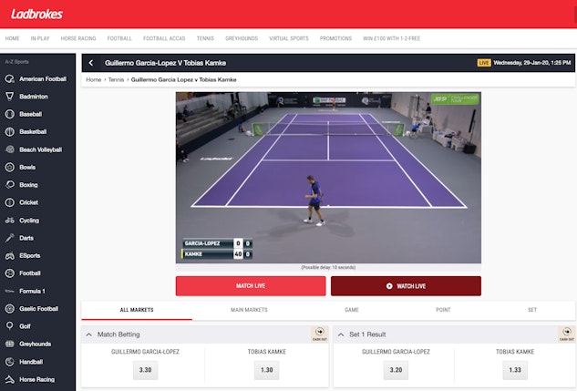Open the Point markets tab
The image size is (577, 391).
tap(443, 310)
